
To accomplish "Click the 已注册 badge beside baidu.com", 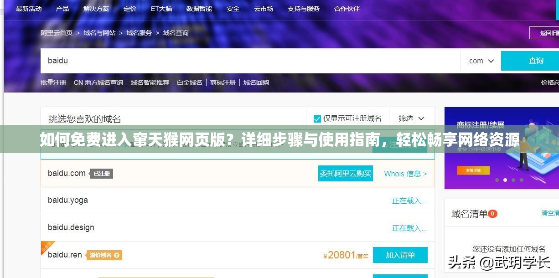I will pyautogui.click(x=101, y=173).
